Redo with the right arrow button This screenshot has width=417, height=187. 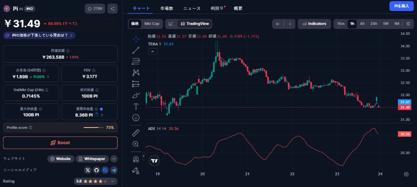(x=290, y=24)
